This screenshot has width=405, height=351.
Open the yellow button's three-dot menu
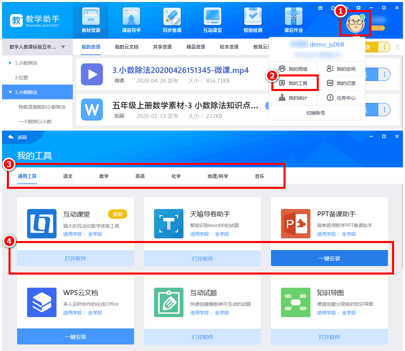point(384,47)
